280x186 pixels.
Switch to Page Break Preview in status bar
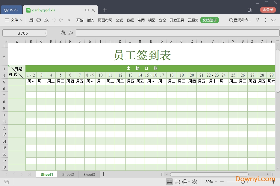click(x=177, y=182)
